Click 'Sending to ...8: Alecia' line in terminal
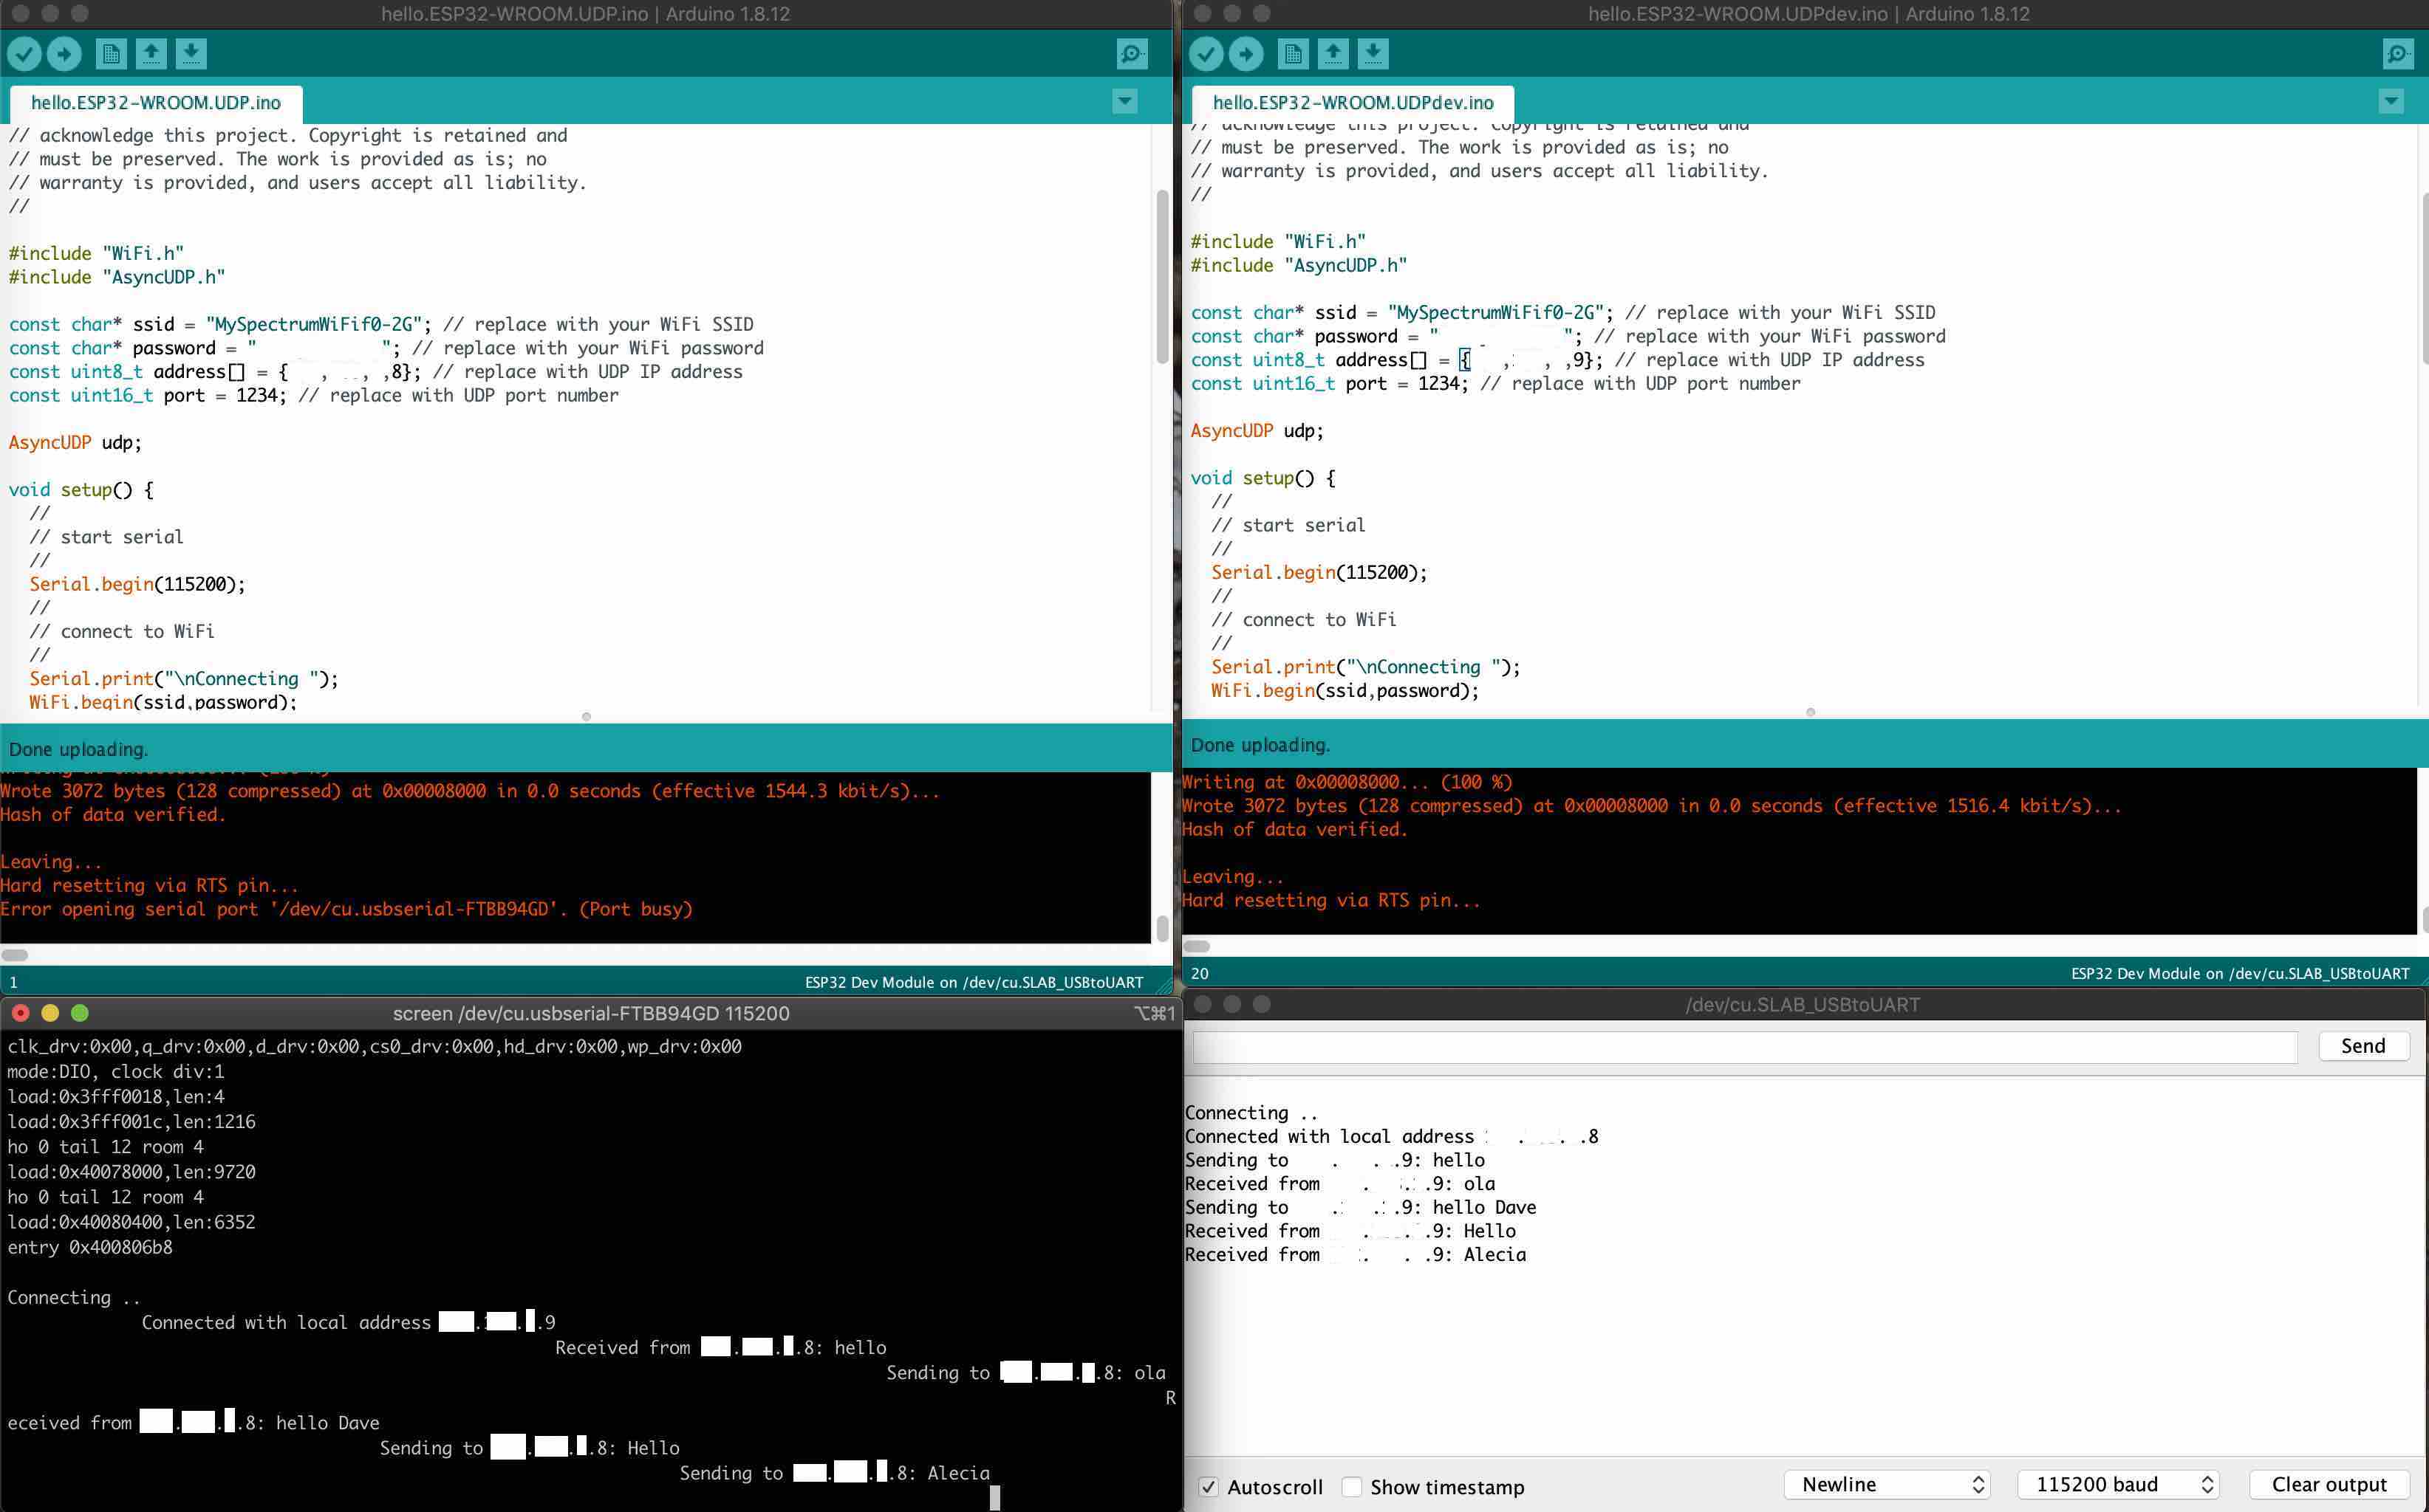Screen dimensions: 2429x1512 834,1473
